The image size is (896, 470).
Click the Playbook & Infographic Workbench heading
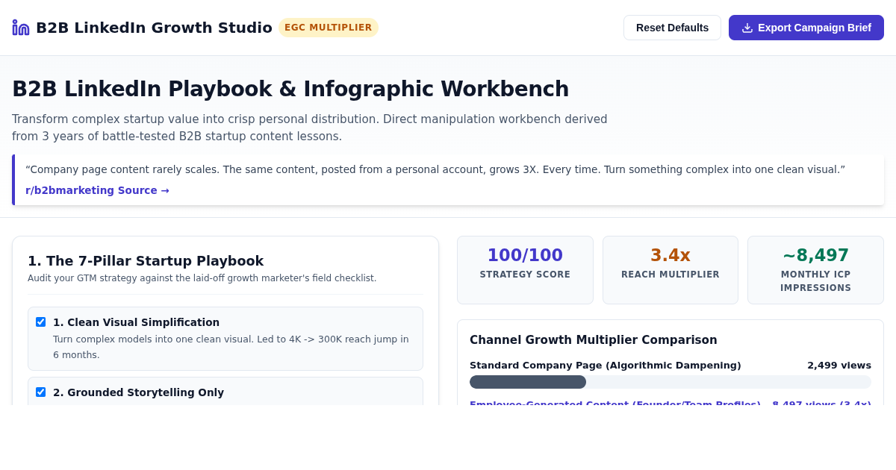pos(290,89)
